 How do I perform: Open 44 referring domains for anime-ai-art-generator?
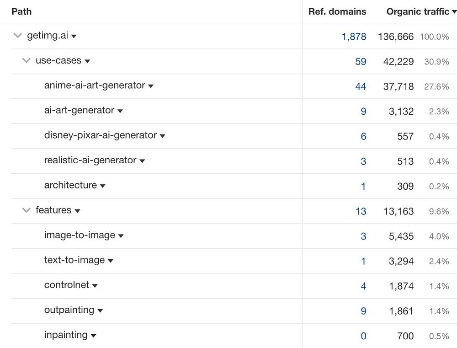(361, 86)
